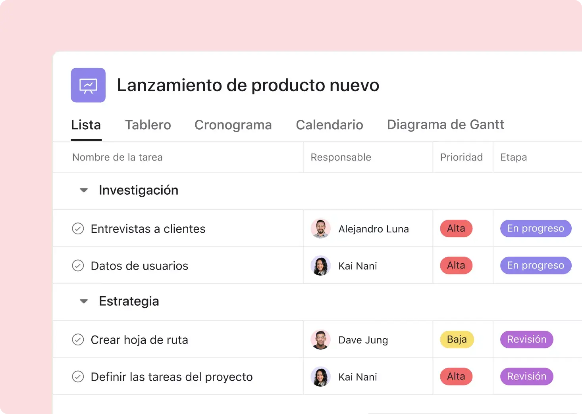582x414 pixels.
Task: Collapse the Investigación section
Action: (x=84, y=190)
